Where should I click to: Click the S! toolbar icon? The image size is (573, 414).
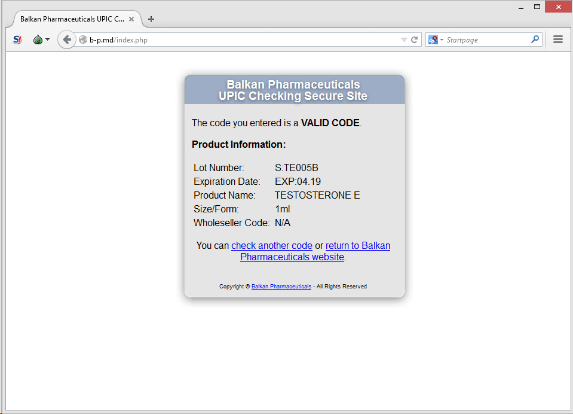coord(17,39)
